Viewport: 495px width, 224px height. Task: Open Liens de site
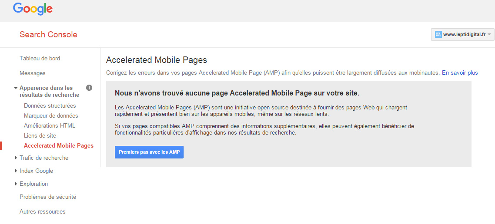click(x=40, y=136)
